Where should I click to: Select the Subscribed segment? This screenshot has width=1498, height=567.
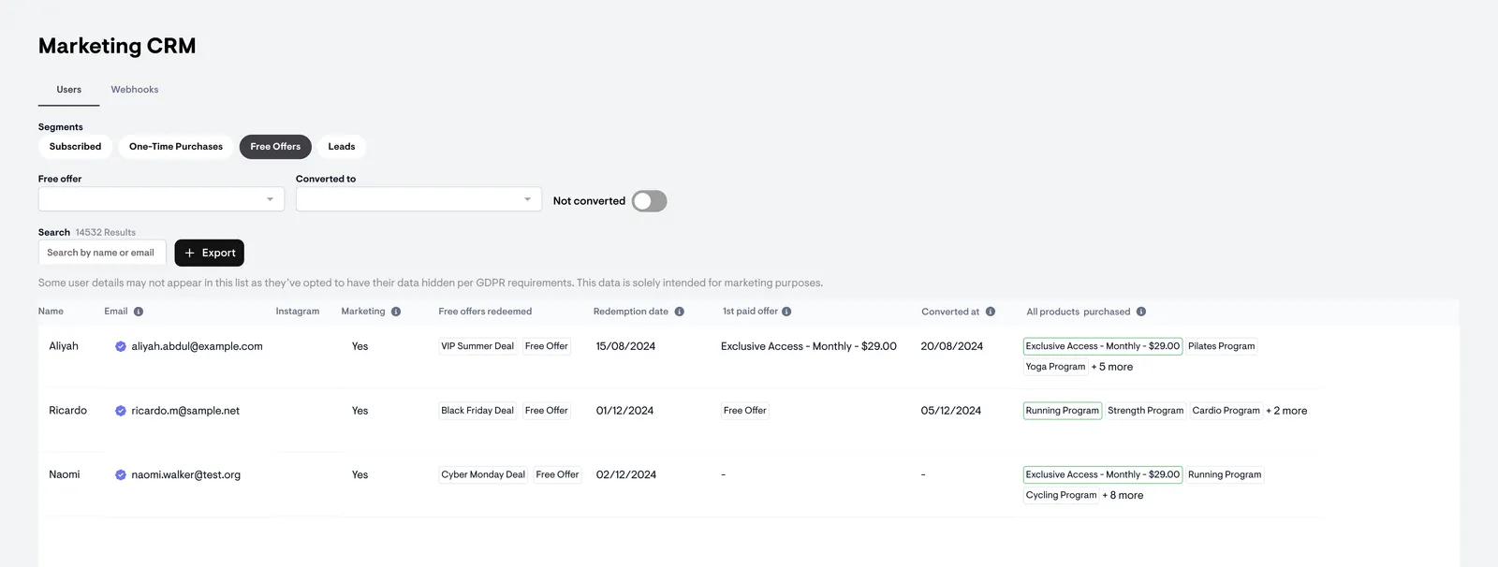click(75, 147)
